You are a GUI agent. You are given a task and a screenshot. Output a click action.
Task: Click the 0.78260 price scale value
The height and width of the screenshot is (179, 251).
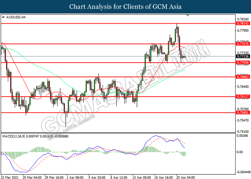coord(243,19)
